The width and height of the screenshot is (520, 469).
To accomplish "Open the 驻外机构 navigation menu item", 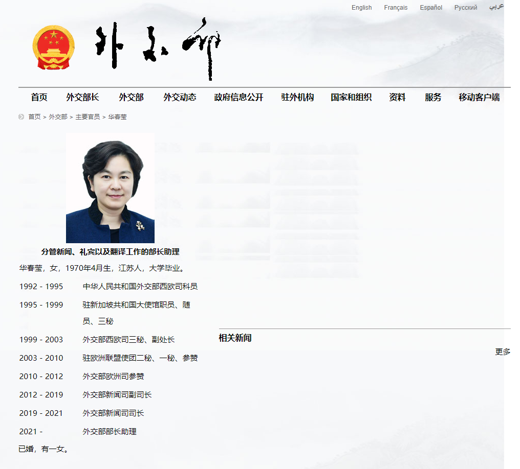I will (x=297, y=97).
